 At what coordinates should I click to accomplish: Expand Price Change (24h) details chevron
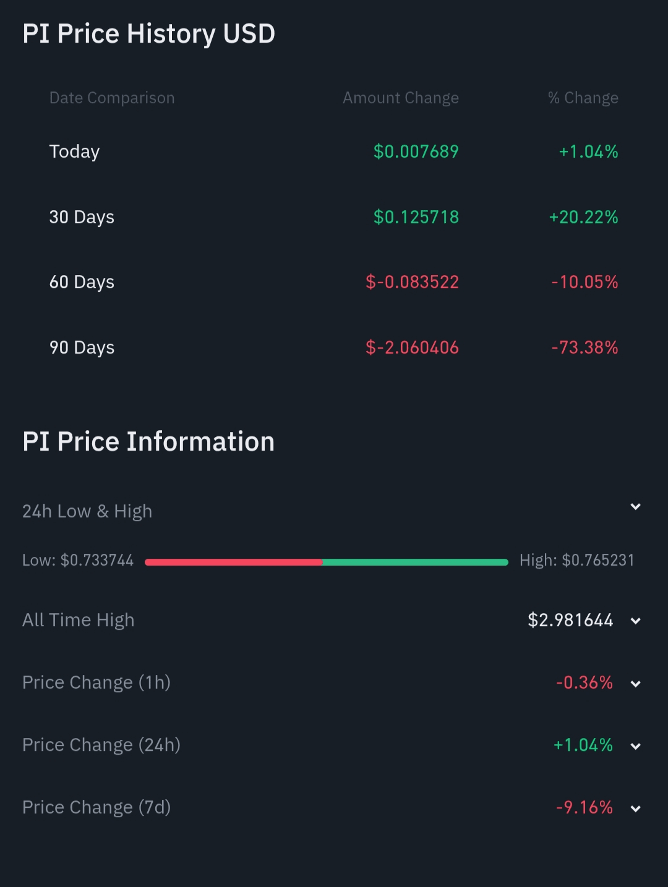coord(635,745)
